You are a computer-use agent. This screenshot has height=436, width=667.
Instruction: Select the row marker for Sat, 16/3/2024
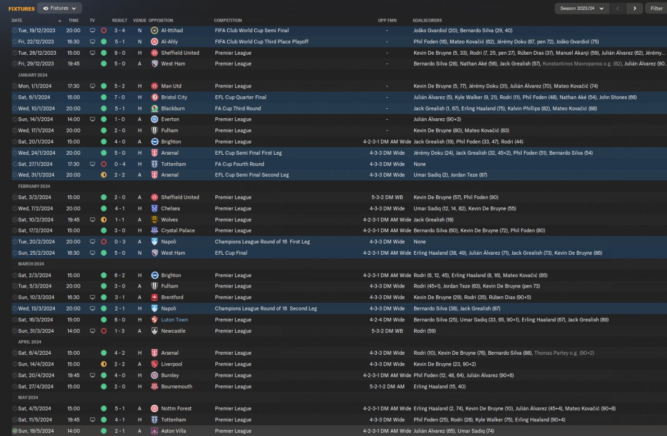pyautogui.click(x=15, y=320)
